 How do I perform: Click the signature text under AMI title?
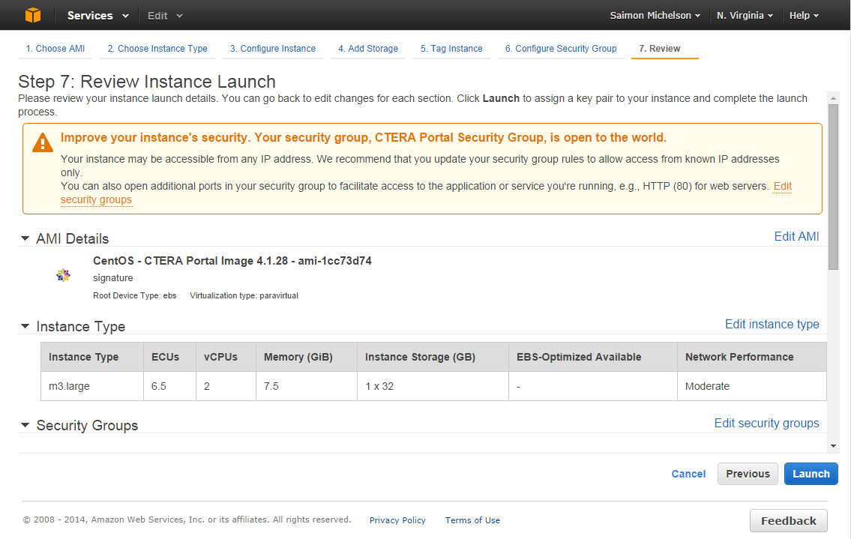pyautogui.click(x=113, y=278)
